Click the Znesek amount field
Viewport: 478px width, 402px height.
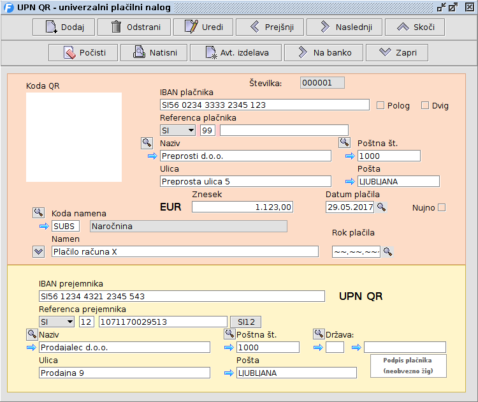[x=242, y=207]
